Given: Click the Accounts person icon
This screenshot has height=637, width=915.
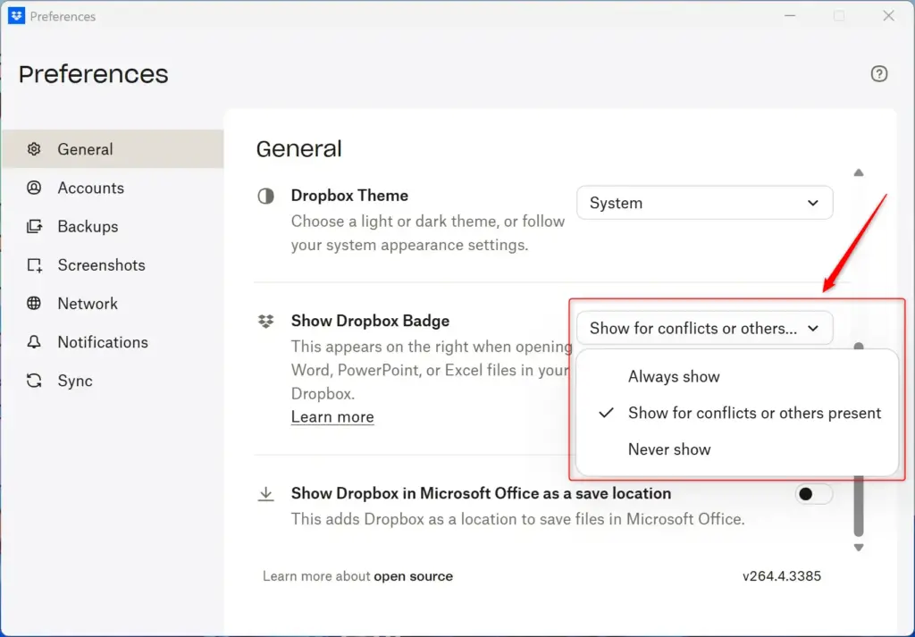Looking at the screenshot, I should pos(34,188).
